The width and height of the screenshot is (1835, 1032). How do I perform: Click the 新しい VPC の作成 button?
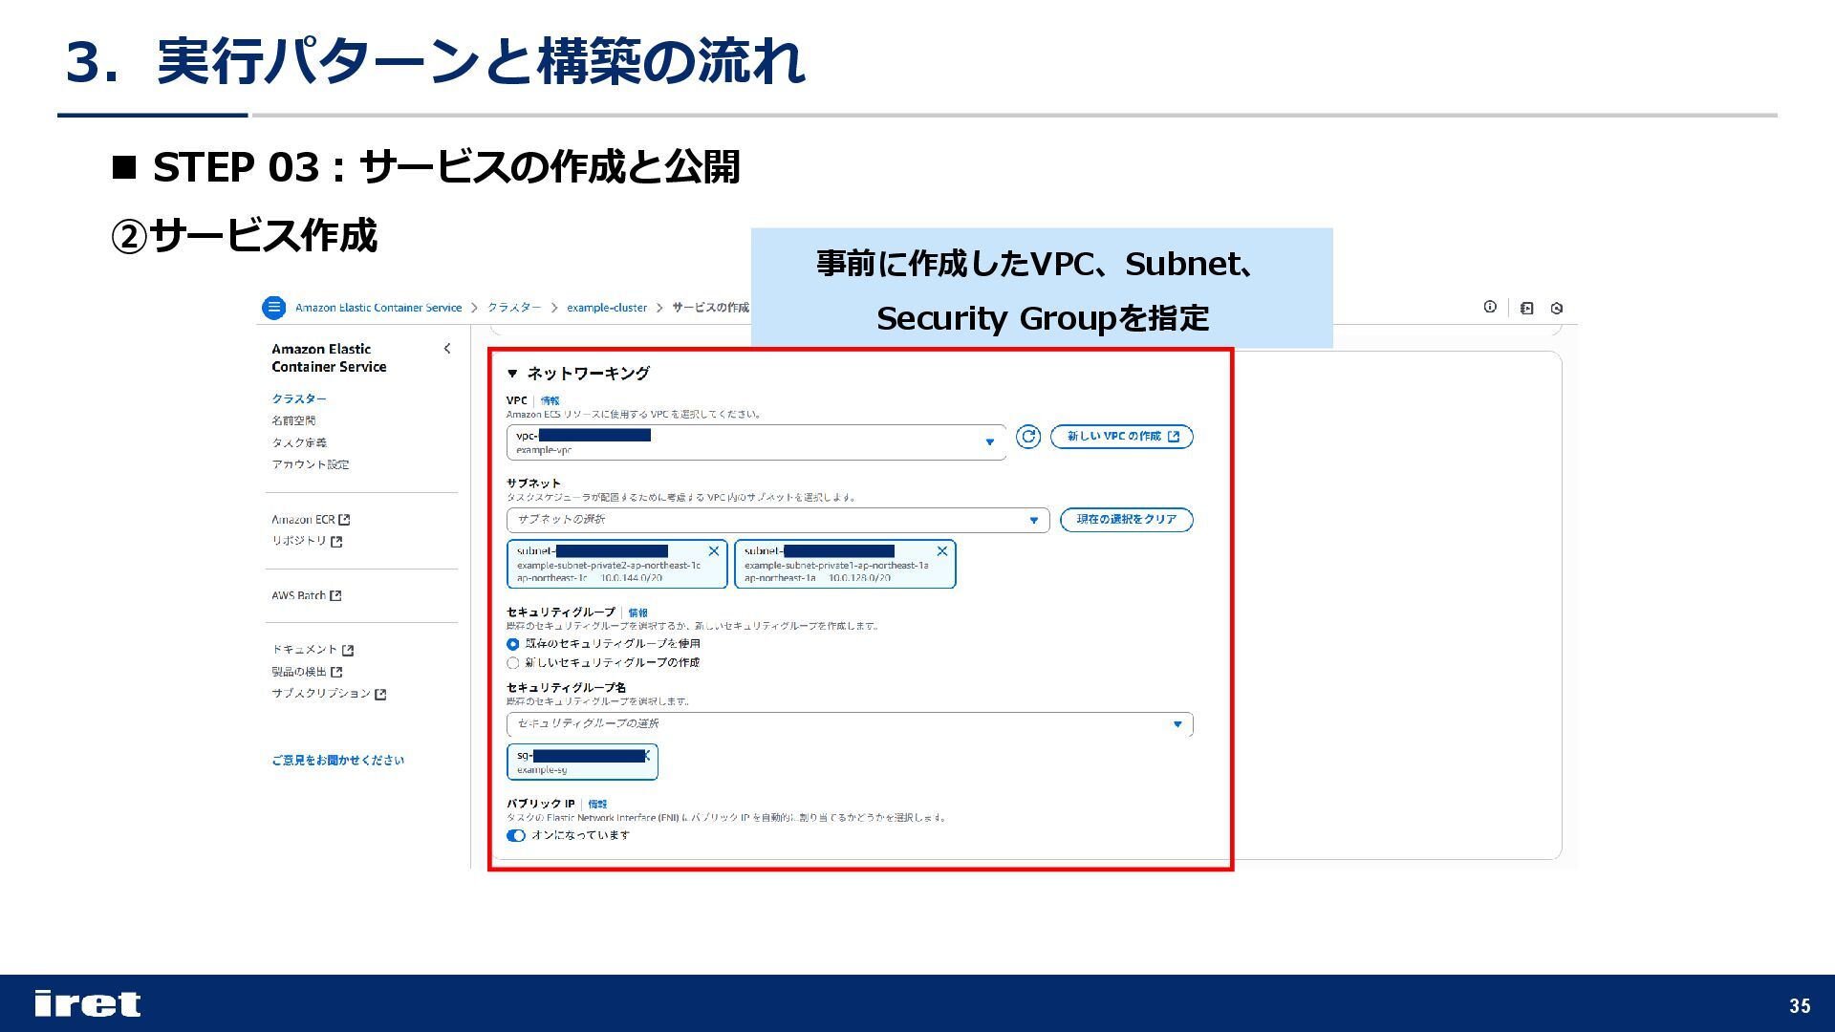(1122, 437)
